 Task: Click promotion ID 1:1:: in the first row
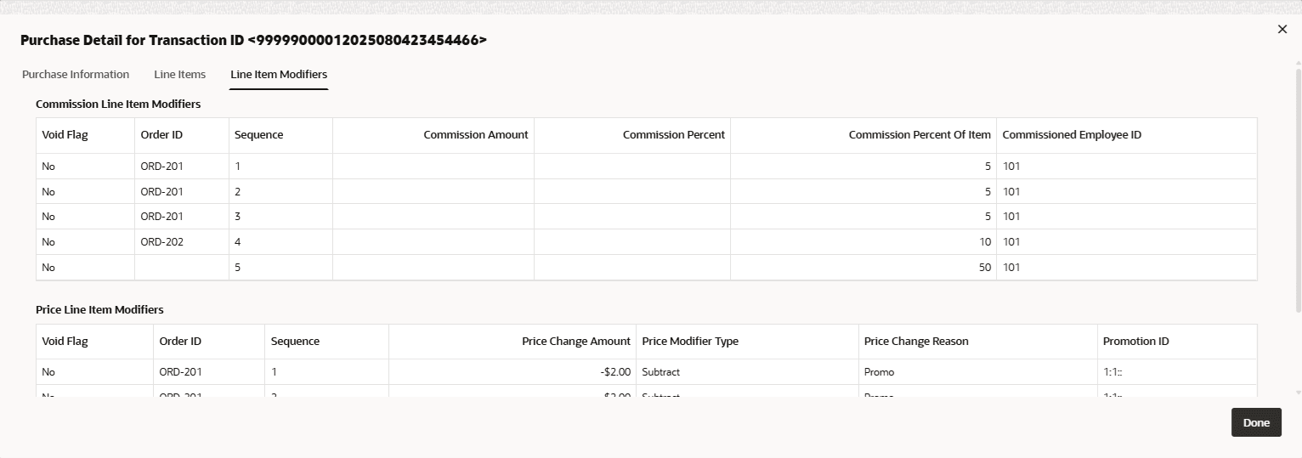pyautogui.click(x=1113, y=371)
